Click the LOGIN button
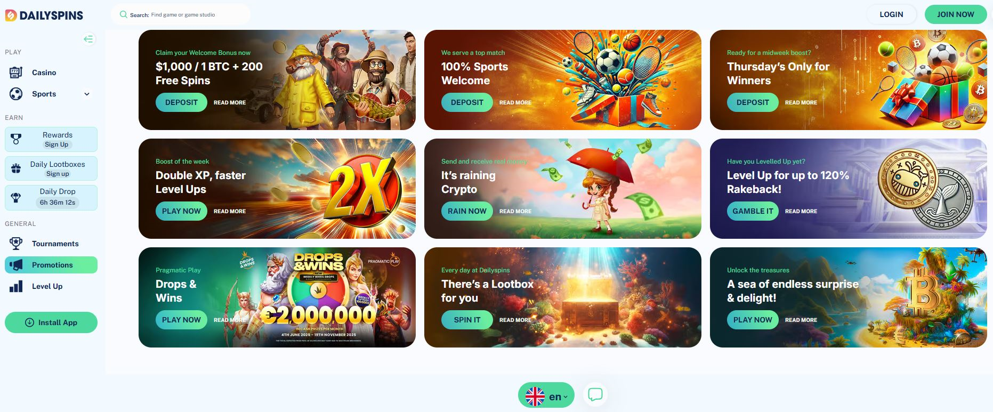Viewport: 993px width, 412px height. coord(891,14)
